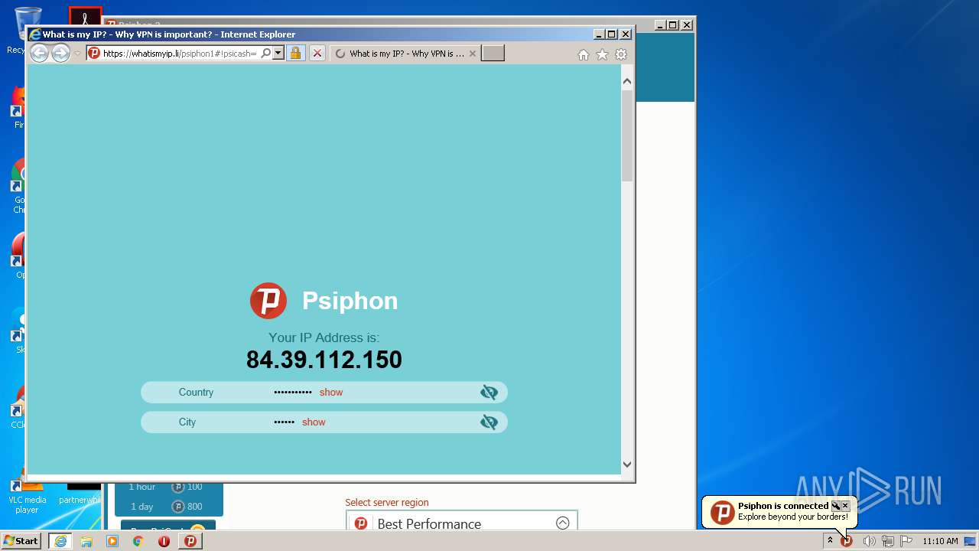Click the Psiphon system tray icon

tap(847, 541)
